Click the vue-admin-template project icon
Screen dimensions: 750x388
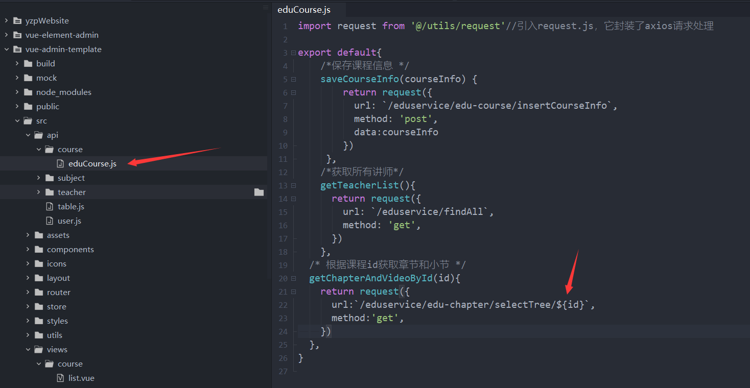point(17,50)
